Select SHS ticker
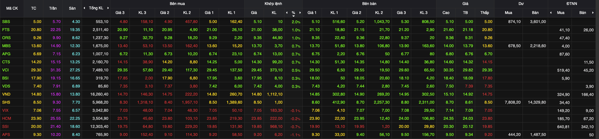 [x=6, y=102]
